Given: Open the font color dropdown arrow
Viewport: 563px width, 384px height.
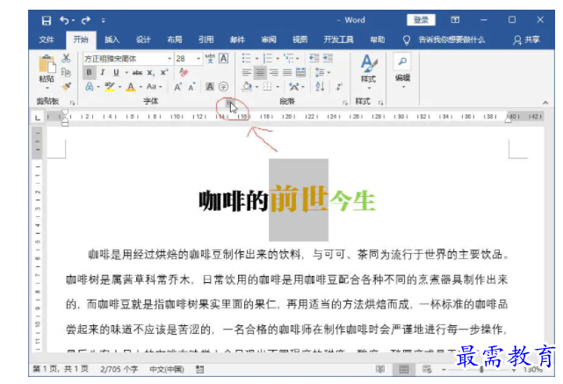Looking at the screenshot, I should pos(141,87).
